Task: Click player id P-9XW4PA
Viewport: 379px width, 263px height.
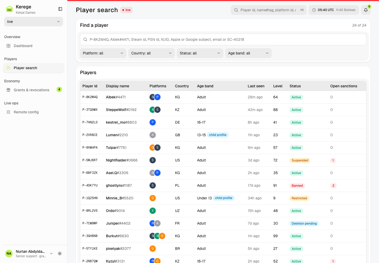Action: [x=90, y=148]
